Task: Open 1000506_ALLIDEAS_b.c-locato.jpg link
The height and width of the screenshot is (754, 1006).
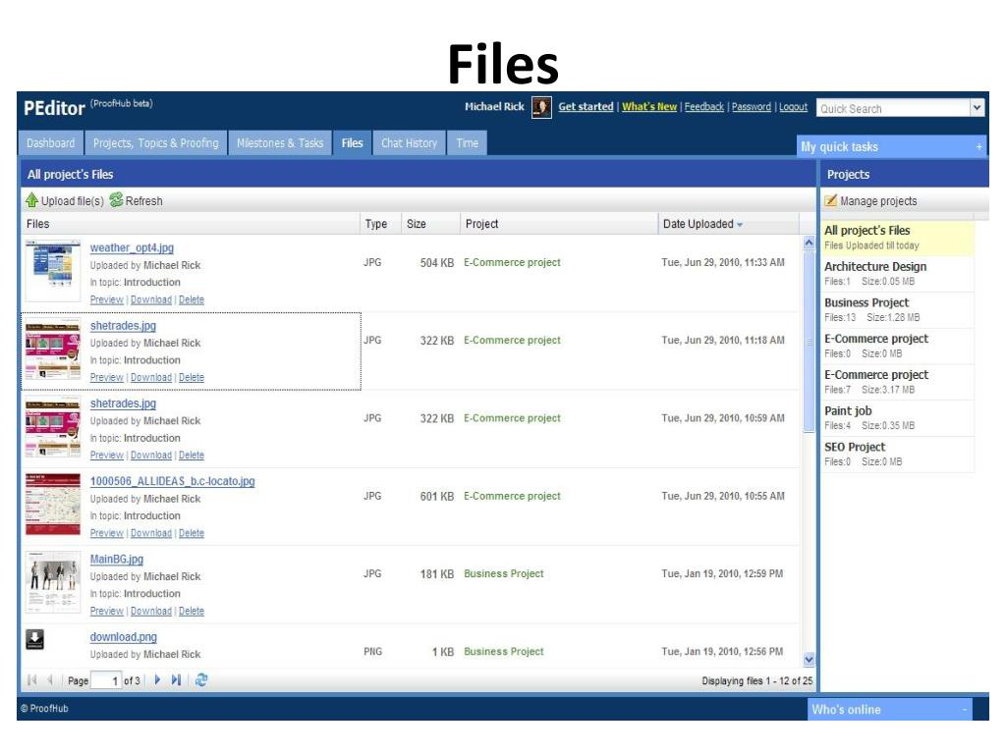Action: pos(172,481)
